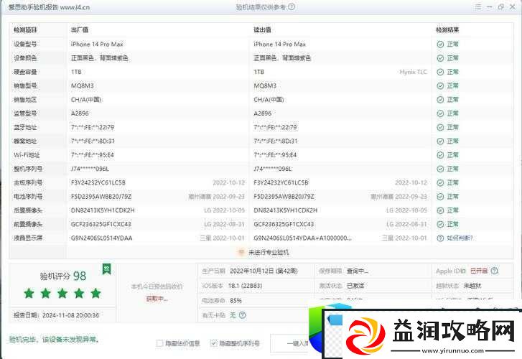Select the 检测结果 column header
Image resolution: width=522 pixels, height=359 pixels.
point(447,30)
